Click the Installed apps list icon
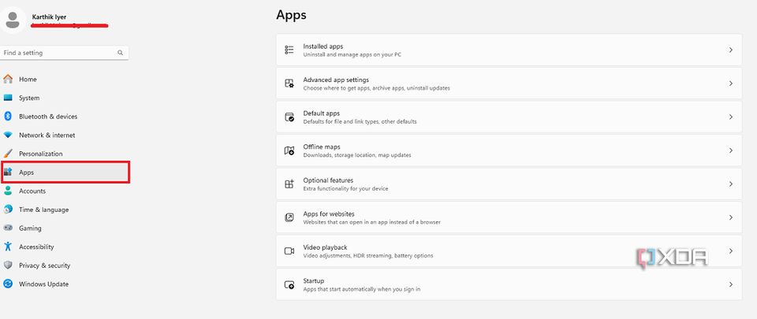Image resolution: width=757 pixels, height=319 pixels. (x=289, y=50)
